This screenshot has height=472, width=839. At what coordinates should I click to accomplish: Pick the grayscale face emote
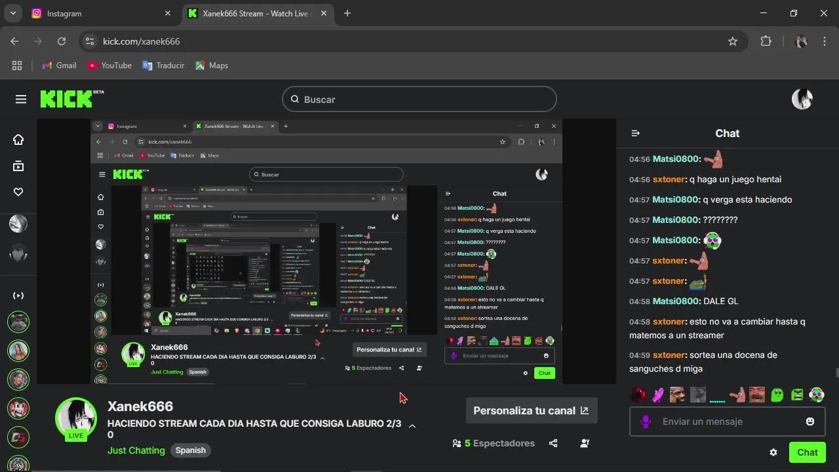coord(697,395)
